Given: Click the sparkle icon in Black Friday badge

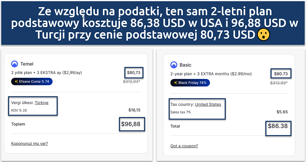Looking at the screenshot, I should pyautogui.click(x=175, y=83).
